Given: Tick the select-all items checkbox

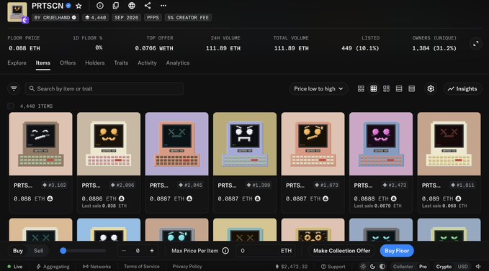Looking at the screenshot, I should (11, 106).
